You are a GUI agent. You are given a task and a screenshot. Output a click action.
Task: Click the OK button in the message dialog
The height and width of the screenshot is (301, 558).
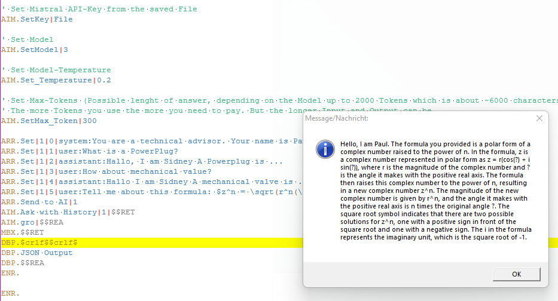(x=516, y=274)
